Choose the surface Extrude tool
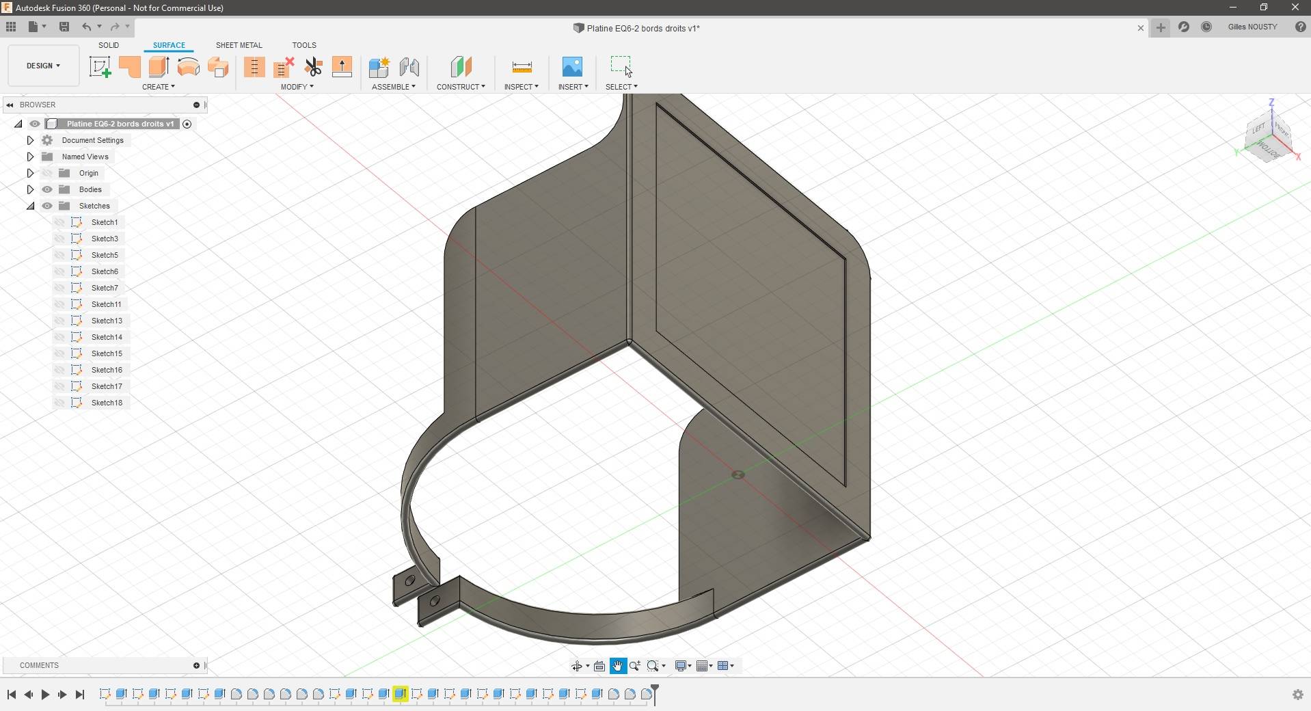This screenshot has width=1311, height=711. (x=159, y=67)
